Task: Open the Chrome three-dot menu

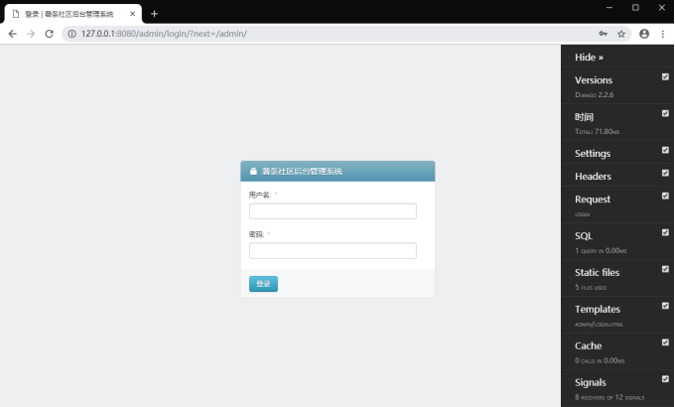Action: (662, 34)
